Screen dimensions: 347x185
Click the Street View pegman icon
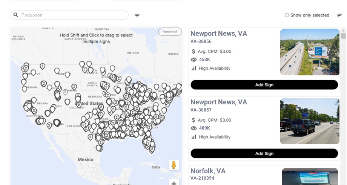click(x=173, y=165)
